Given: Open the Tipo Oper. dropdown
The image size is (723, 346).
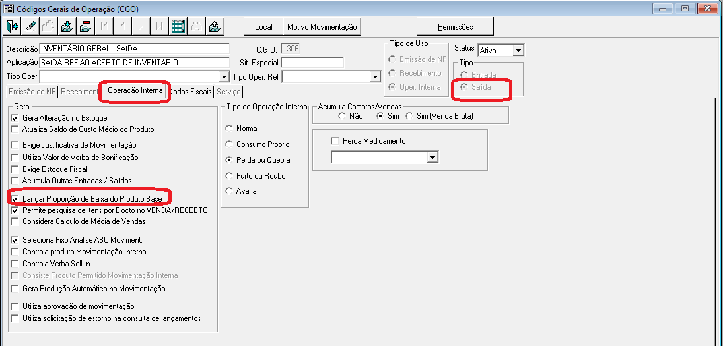Looking at the screenshot, I should [224, 77].
